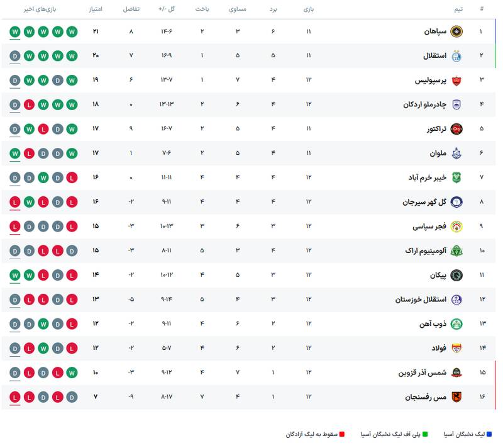Click the Sepahan club logo
The image size is (503, 448).
coord(456,31)
